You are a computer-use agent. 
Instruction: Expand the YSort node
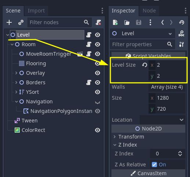16,92
